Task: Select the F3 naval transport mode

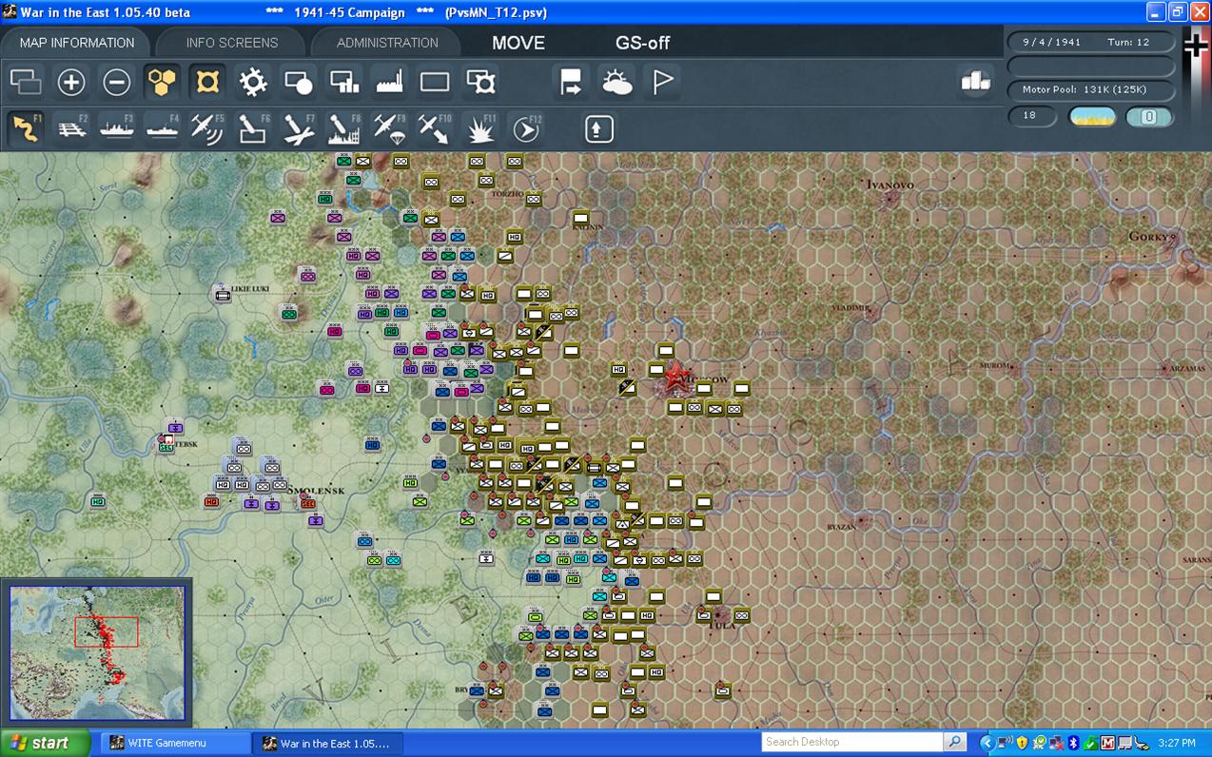Action: pyautogui.click(x=117, y=128)
